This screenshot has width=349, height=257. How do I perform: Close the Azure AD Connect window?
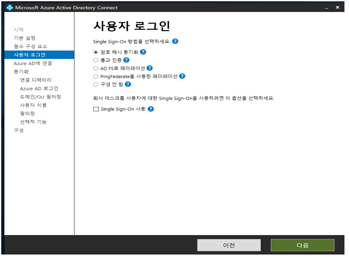tap(337, 7)
